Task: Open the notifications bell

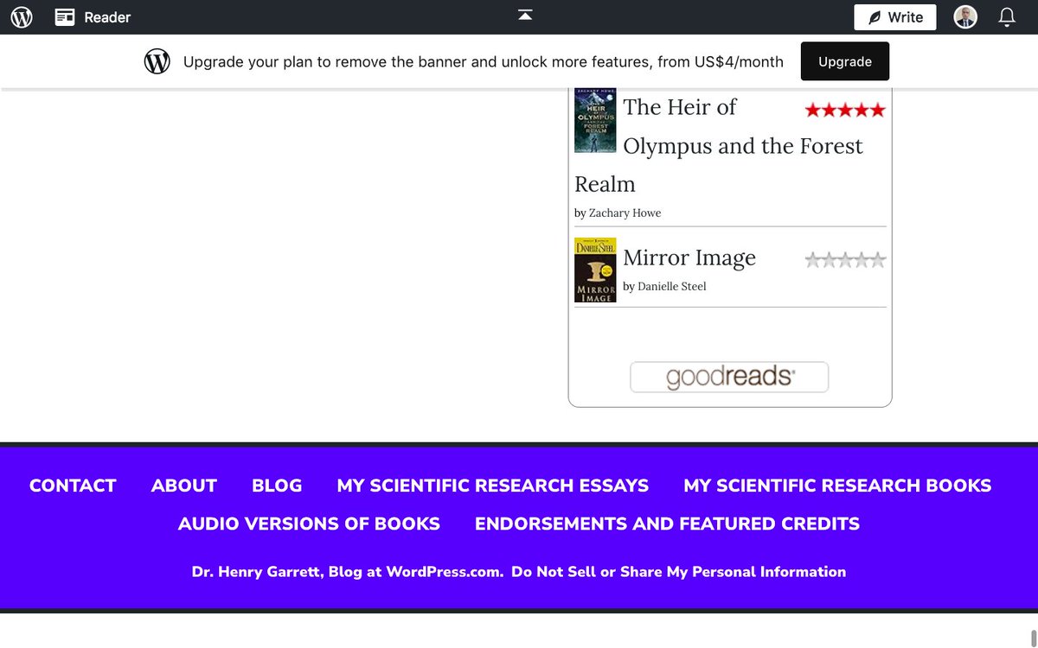Action: [1007, 16]
